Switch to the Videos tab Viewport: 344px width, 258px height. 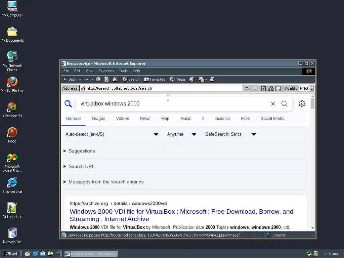point(122,119)
